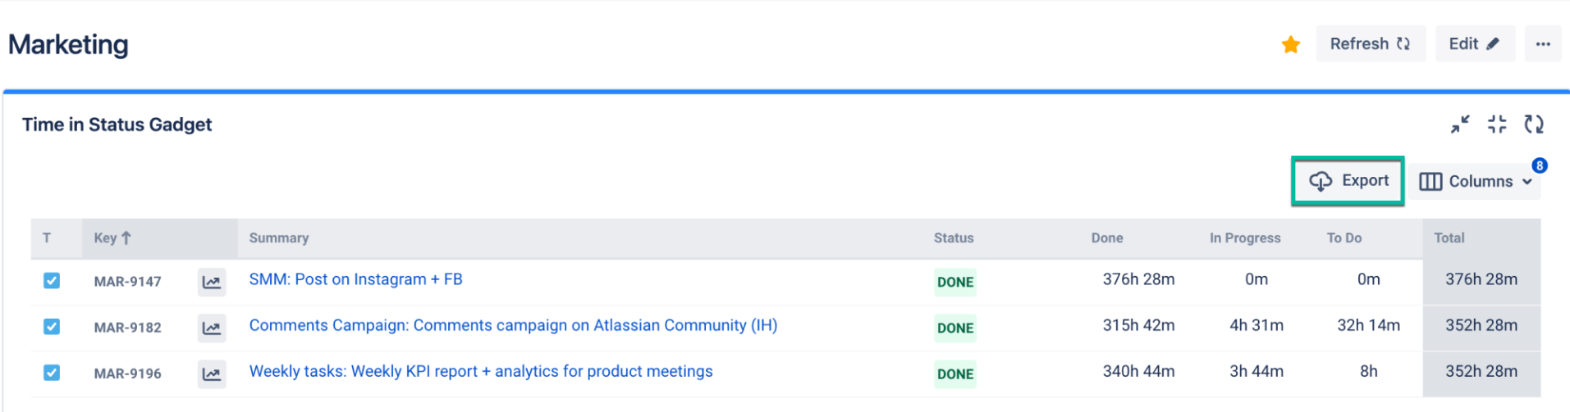The height and width of the screenshot is (412, 1570).
Task: Click the collapse to center gadget icon
Action: (x=1497, y=125)
